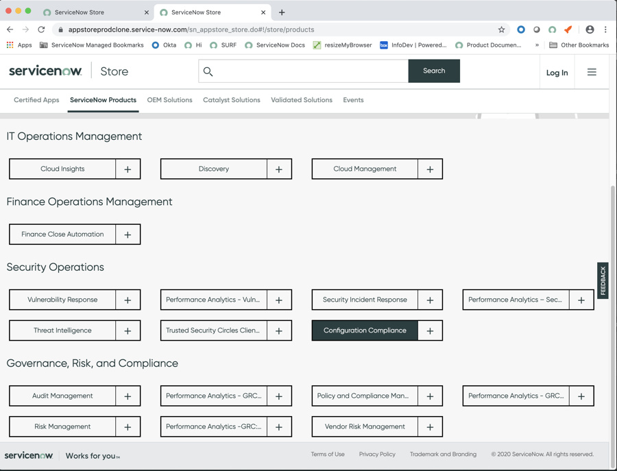
Task: Expand Audit Management plus icon
Action: click(x=128, y=396)
